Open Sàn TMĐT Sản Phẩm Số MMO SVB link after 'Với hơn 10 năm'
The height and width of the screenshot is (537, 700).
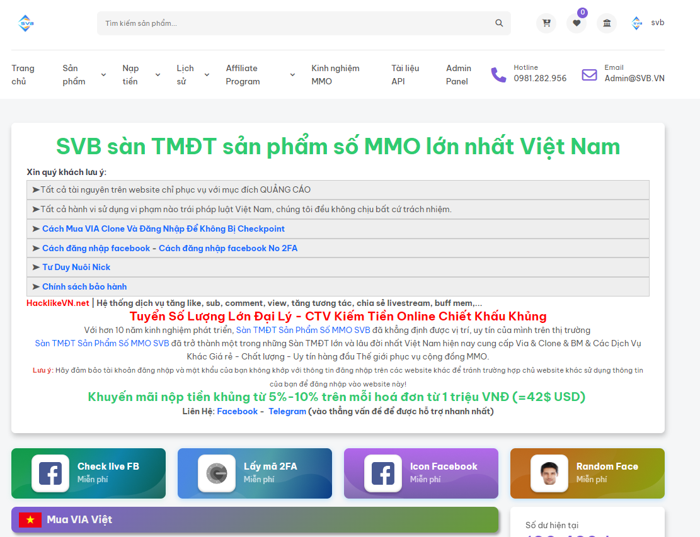(x=303, y=330)
